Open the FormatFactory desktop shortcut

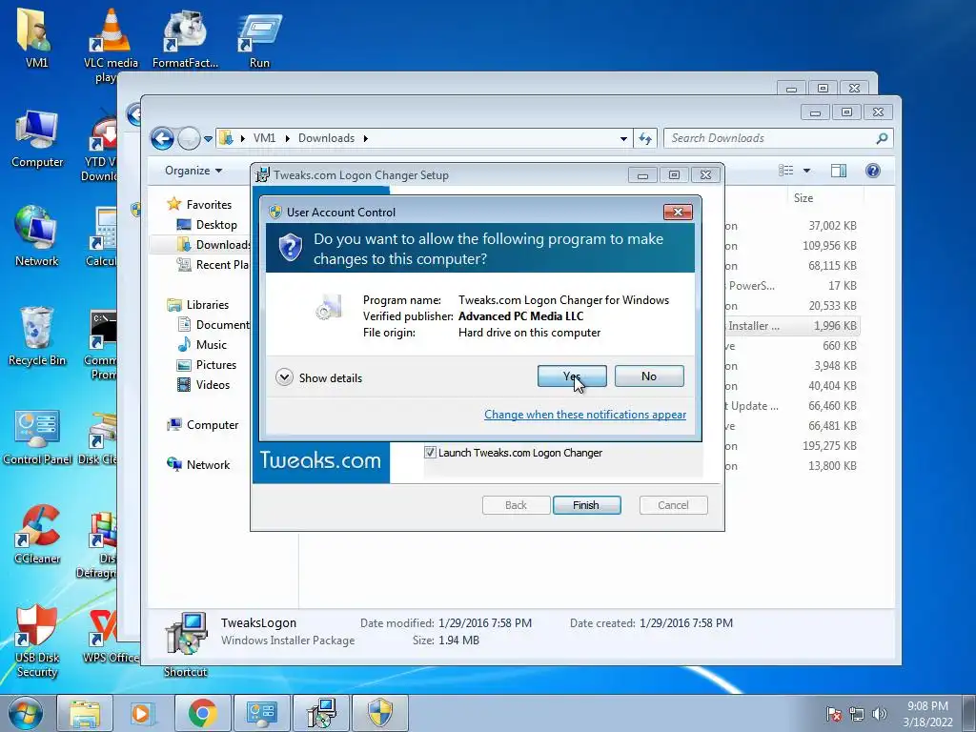pyautogui.click(x=185, y=38)
